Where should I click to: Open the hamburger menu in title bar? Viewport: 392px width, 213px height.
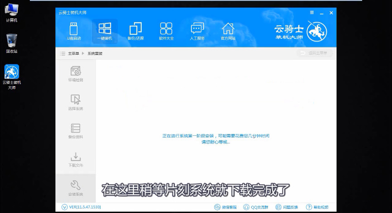(x=312, y=13)
